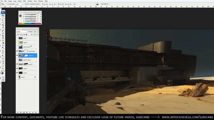
Task: Uncheck Show Transform Controls
Action: pos(25,4)
